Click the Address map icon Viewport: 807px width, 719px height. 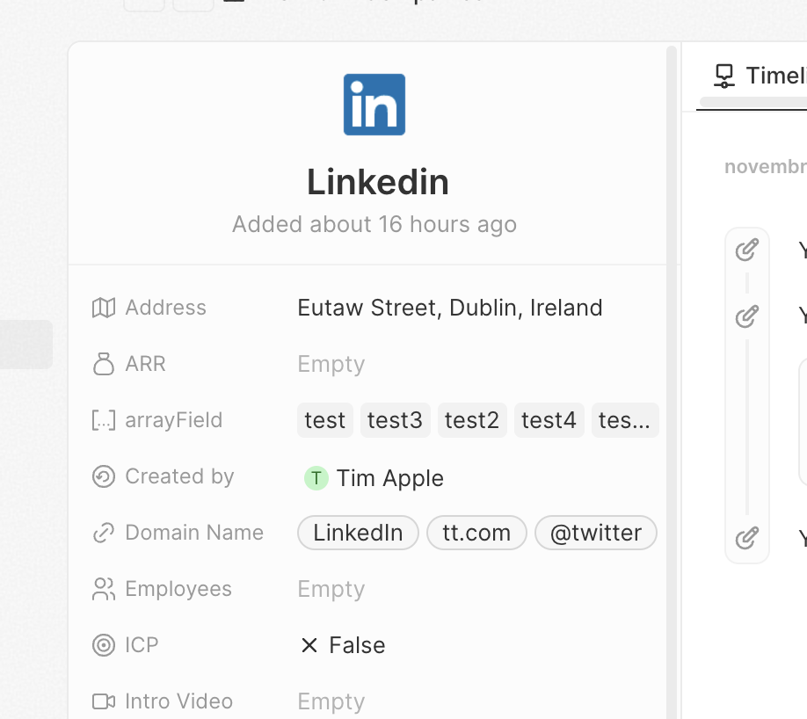[x=104, y=308]
